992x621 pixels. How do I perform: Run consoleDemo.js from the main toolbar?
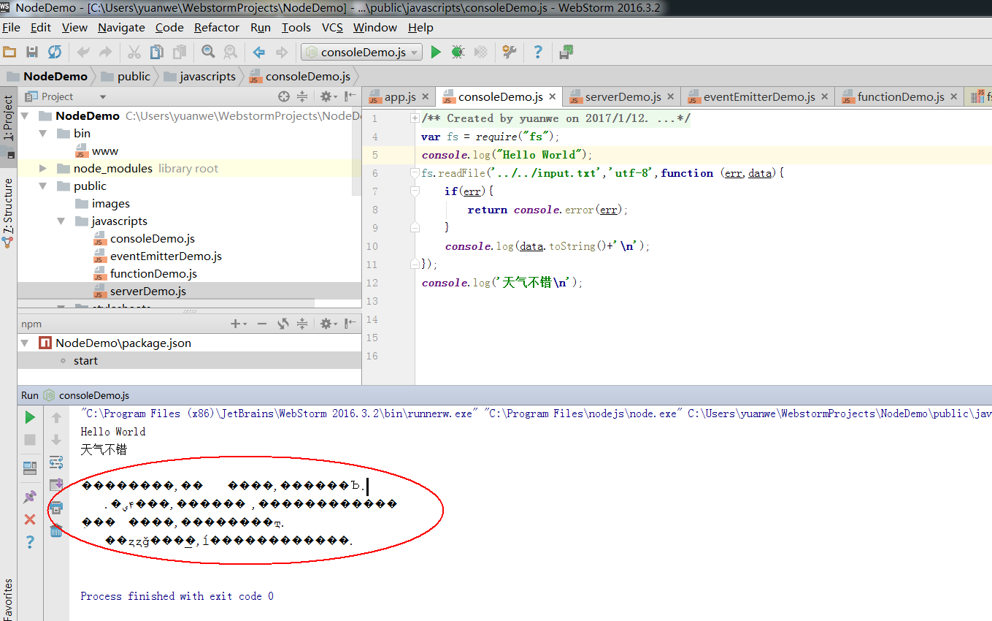pos(436,52)
